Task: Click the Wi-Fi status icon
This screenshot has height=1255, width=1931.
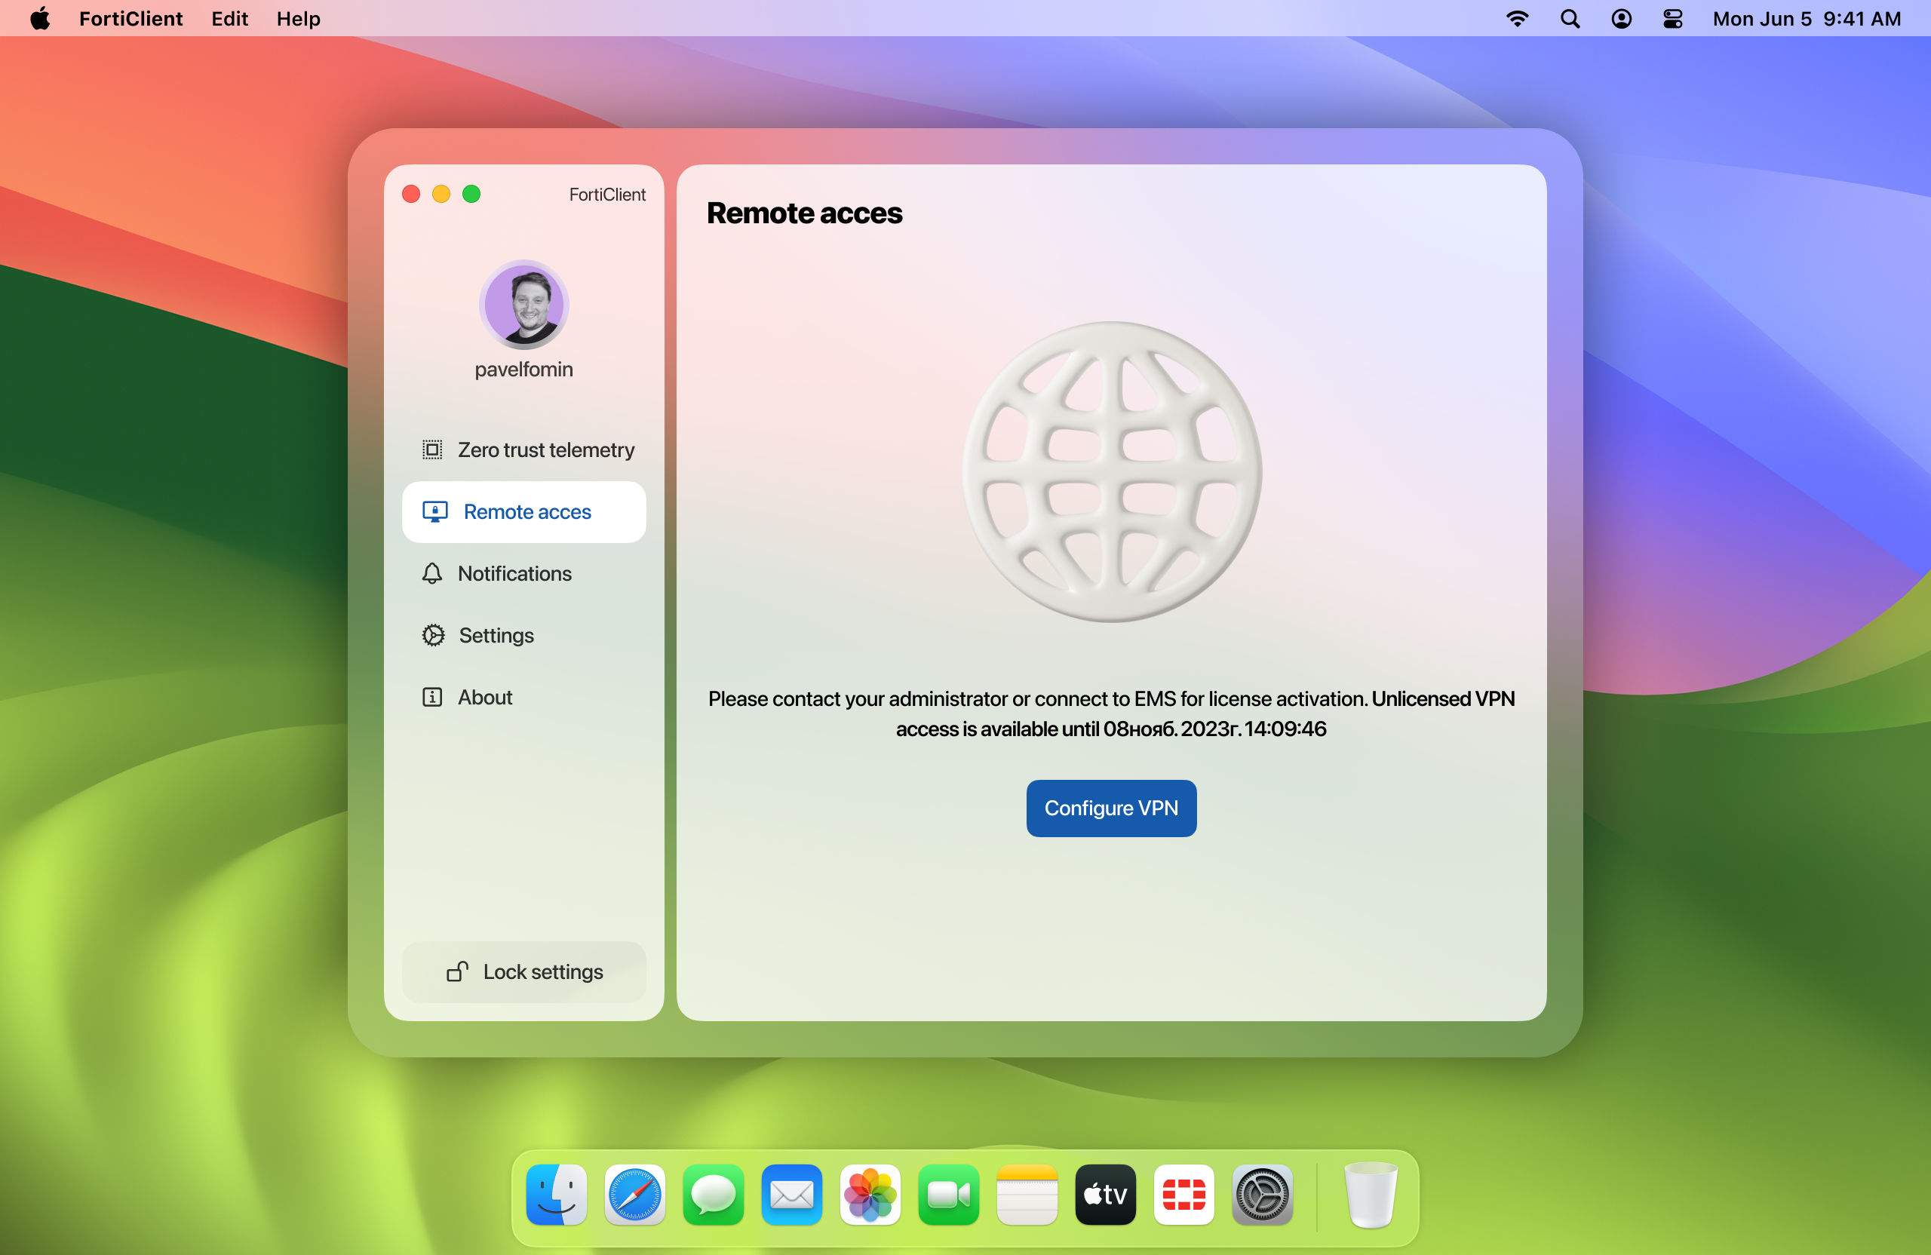Action: pos(1517,18)
